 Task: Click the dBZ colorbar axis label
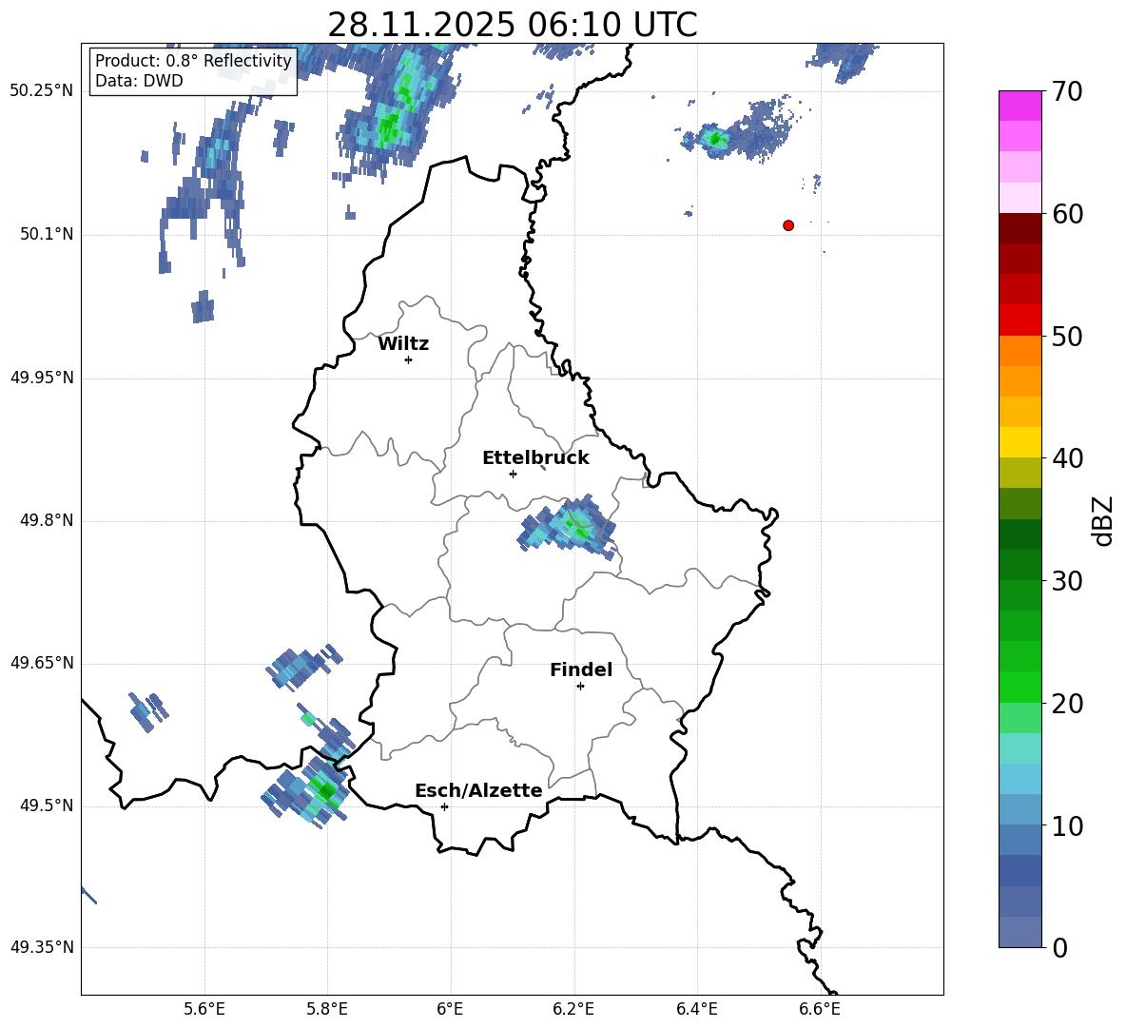[1102, 520]
